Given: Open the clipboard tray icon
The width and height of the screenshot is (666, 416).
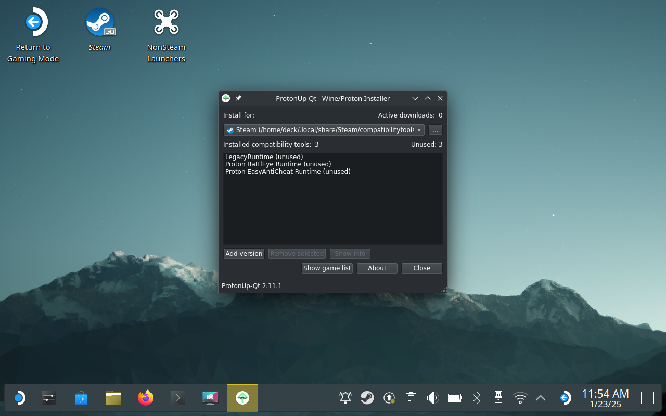Looking at the screenshot, I should click(411, 398).
